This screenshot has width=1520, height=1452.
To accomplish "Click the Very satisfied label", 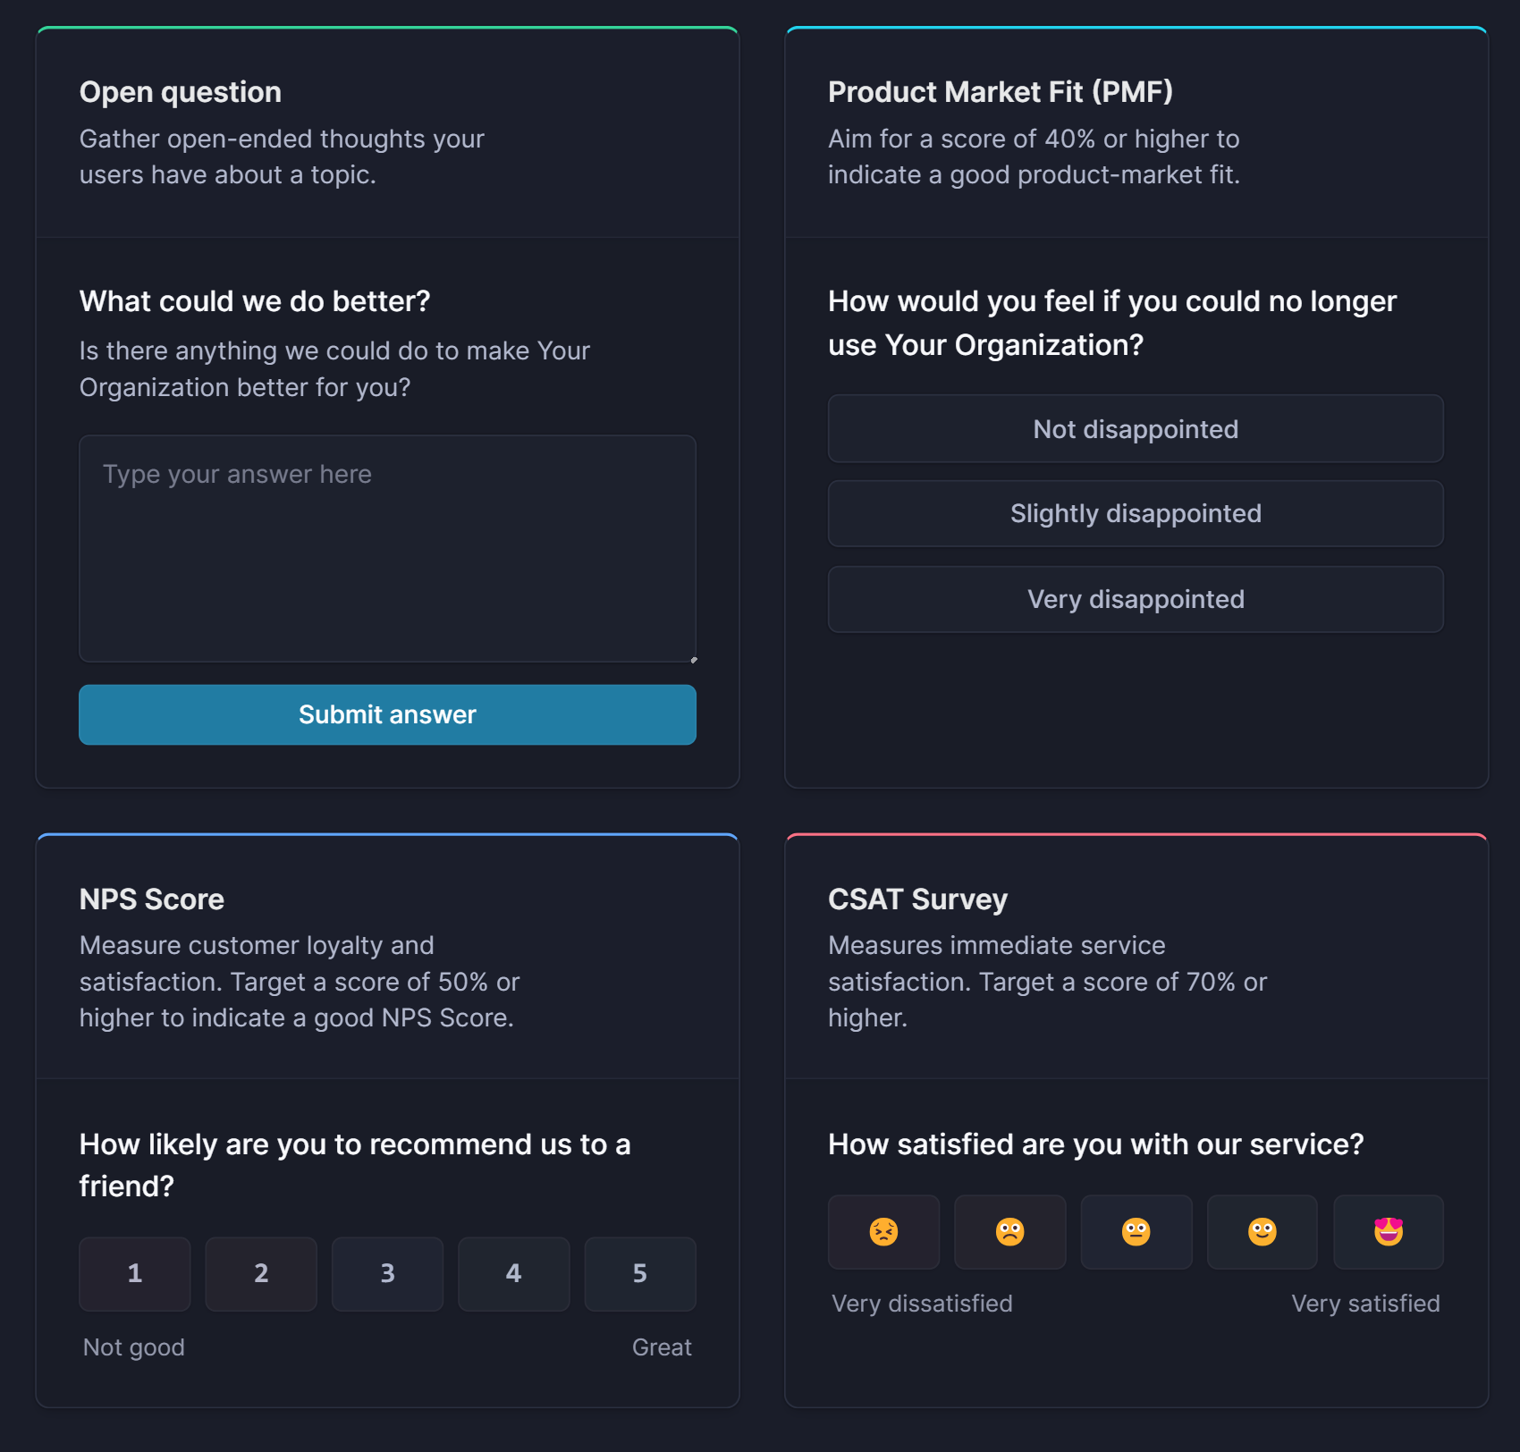I will pyautogui.click(x=1365, y=1303).
